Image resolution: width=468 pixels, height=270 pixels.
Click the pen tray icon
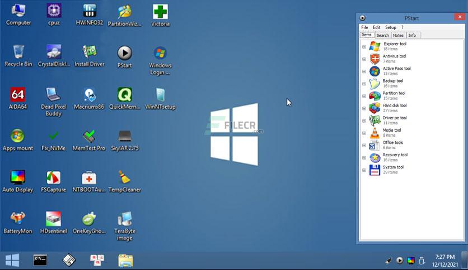pyautogui.click(x=389, y=261)
